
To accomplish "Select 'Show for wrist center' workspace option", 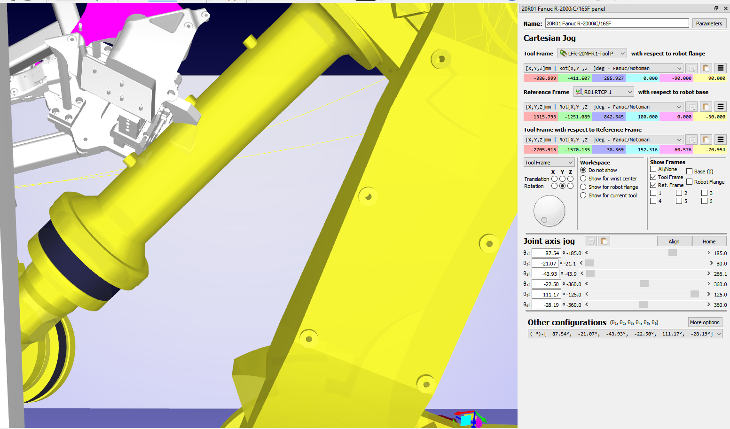I will pos(583,179).
